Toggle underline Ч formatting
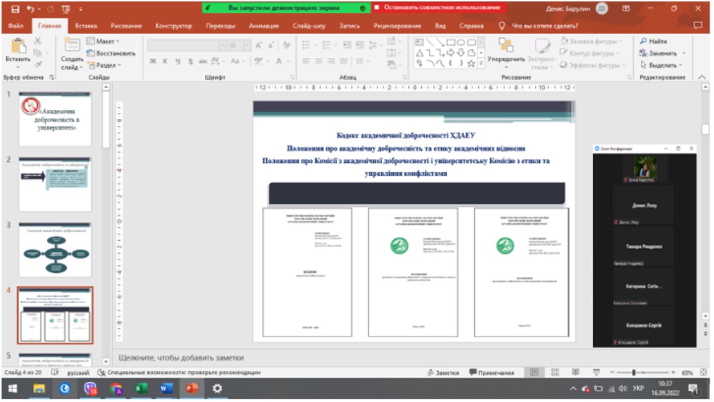The height and width of the screenshot is (402, 714). click(178, 61)
